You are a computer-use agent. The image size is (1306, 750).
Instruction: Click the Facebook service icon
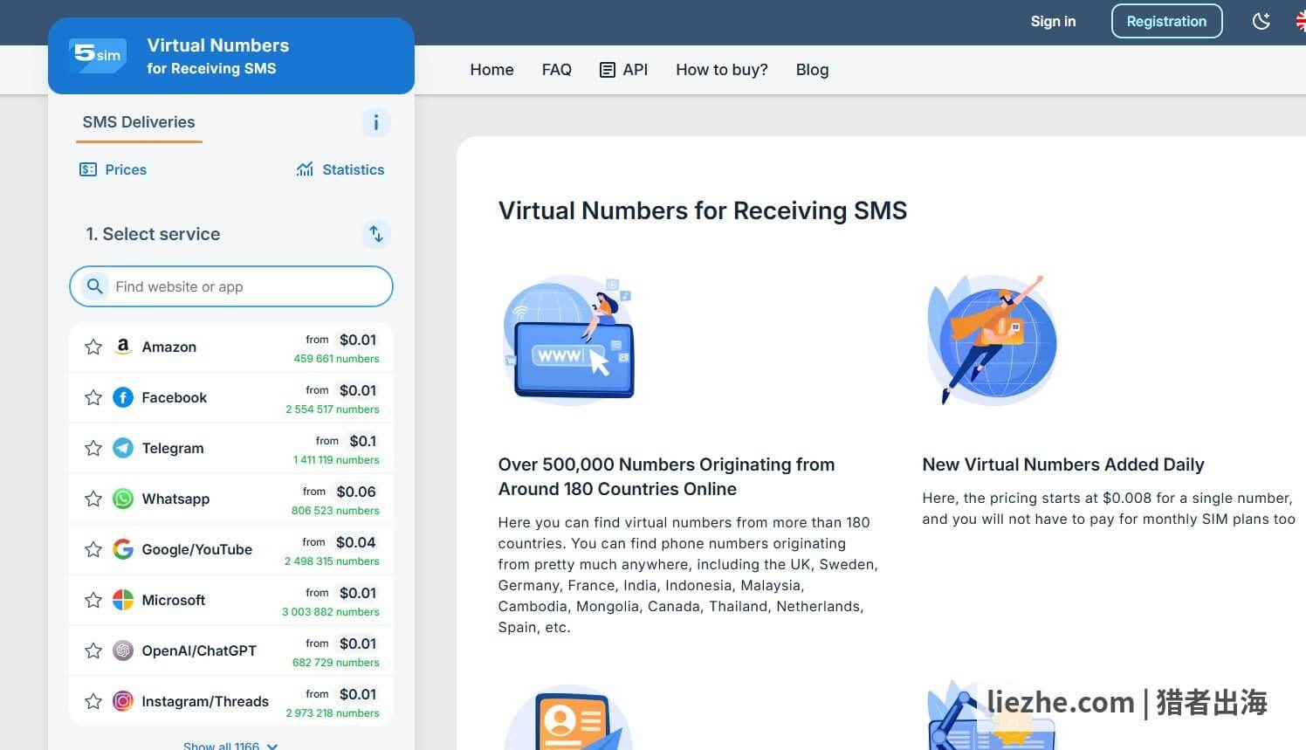click(123, 397)
